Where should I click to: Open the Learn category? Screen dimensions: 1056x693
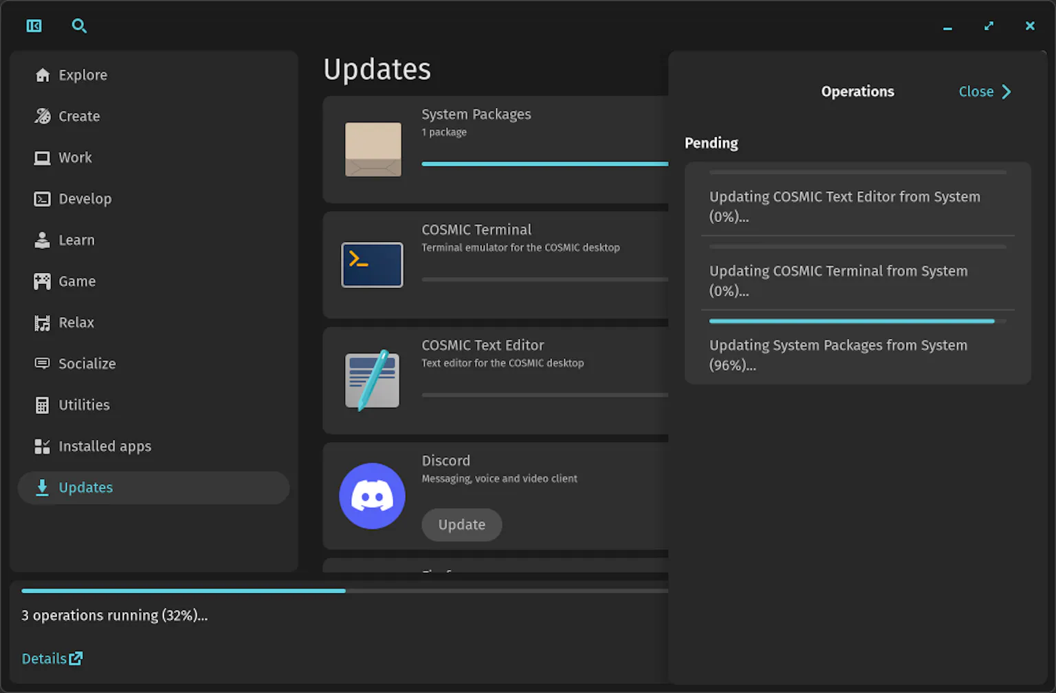pos(76,240)
